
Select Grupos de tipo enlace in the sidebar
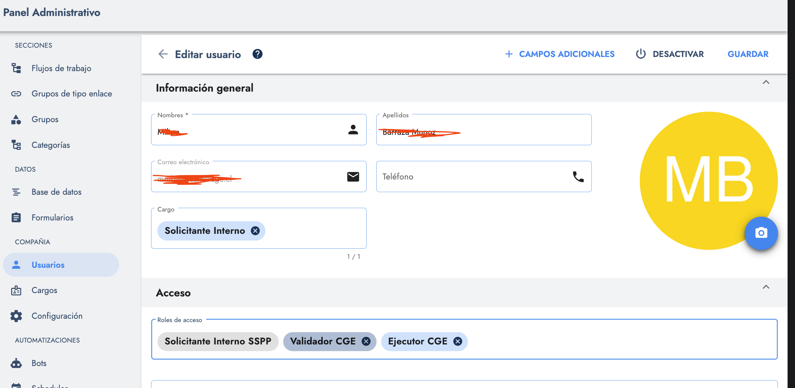tap(71, 93)
